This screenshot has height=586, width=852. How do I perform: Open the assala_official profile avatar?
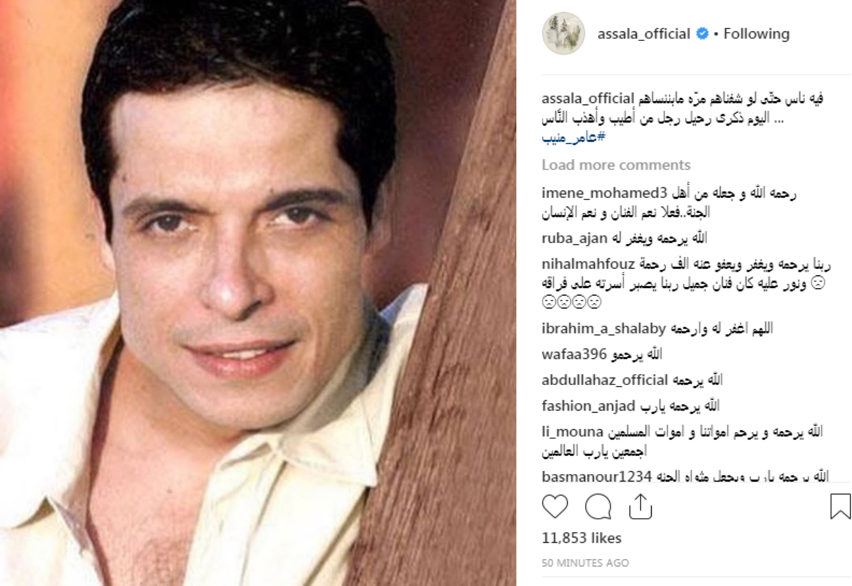click(x=563, y=33)
